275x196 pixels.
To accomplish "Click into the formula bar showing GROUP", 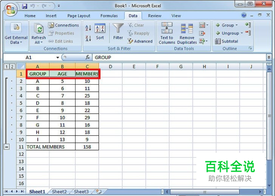I will [179, 57].
